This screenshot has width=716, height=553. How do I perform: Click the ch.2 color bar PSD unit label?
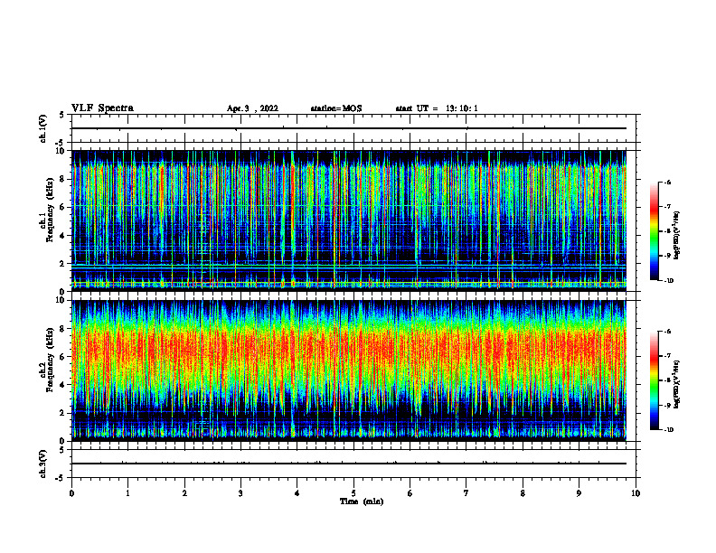point(677,385)
